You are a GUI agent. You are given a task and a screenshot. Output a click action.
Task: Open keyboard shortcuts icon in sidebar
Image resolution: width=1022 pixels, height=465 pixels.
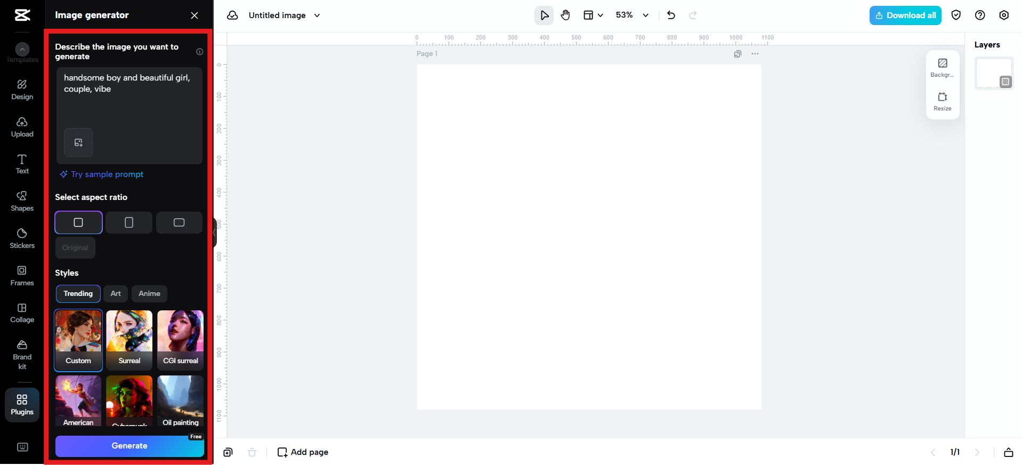pos(22,447)
